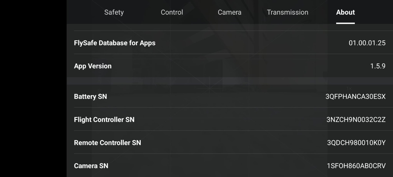Screen dimensions: 393x177
Task: Click remote controller serial 3QDCH980010K0Y
Action: tap(356, 143)
